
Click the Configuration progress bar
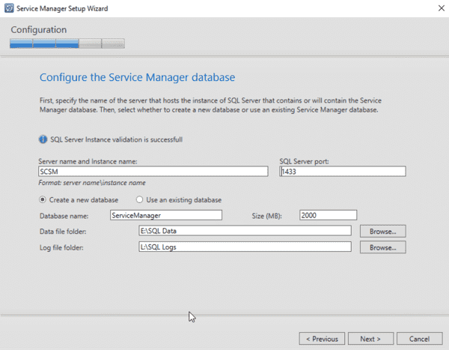(67, 43)
